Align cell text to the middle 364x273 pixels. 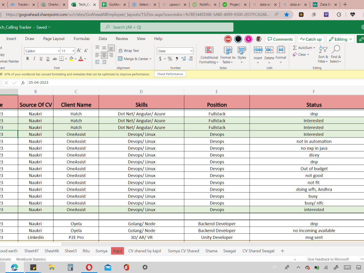coord(104,48)
